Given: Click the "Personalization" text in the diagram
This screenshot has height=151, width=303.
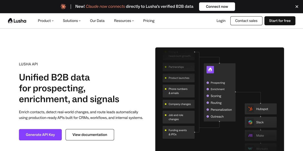Looking at the screenshot, I should pyautogui.click(x=221, y=110).
